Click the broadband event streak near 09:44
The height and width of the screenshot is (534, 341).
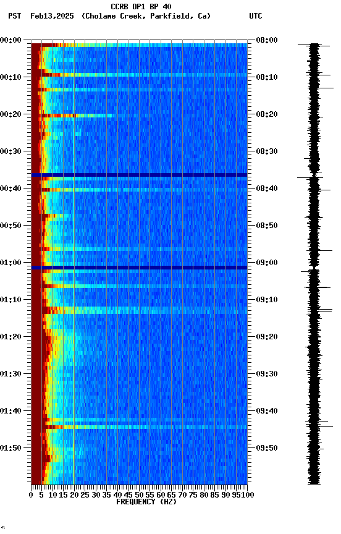(x=139, y=427)
